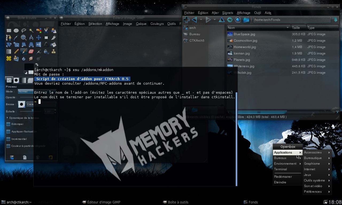Open the brush Mode dropdown (Normal)

tap(25, 91)
